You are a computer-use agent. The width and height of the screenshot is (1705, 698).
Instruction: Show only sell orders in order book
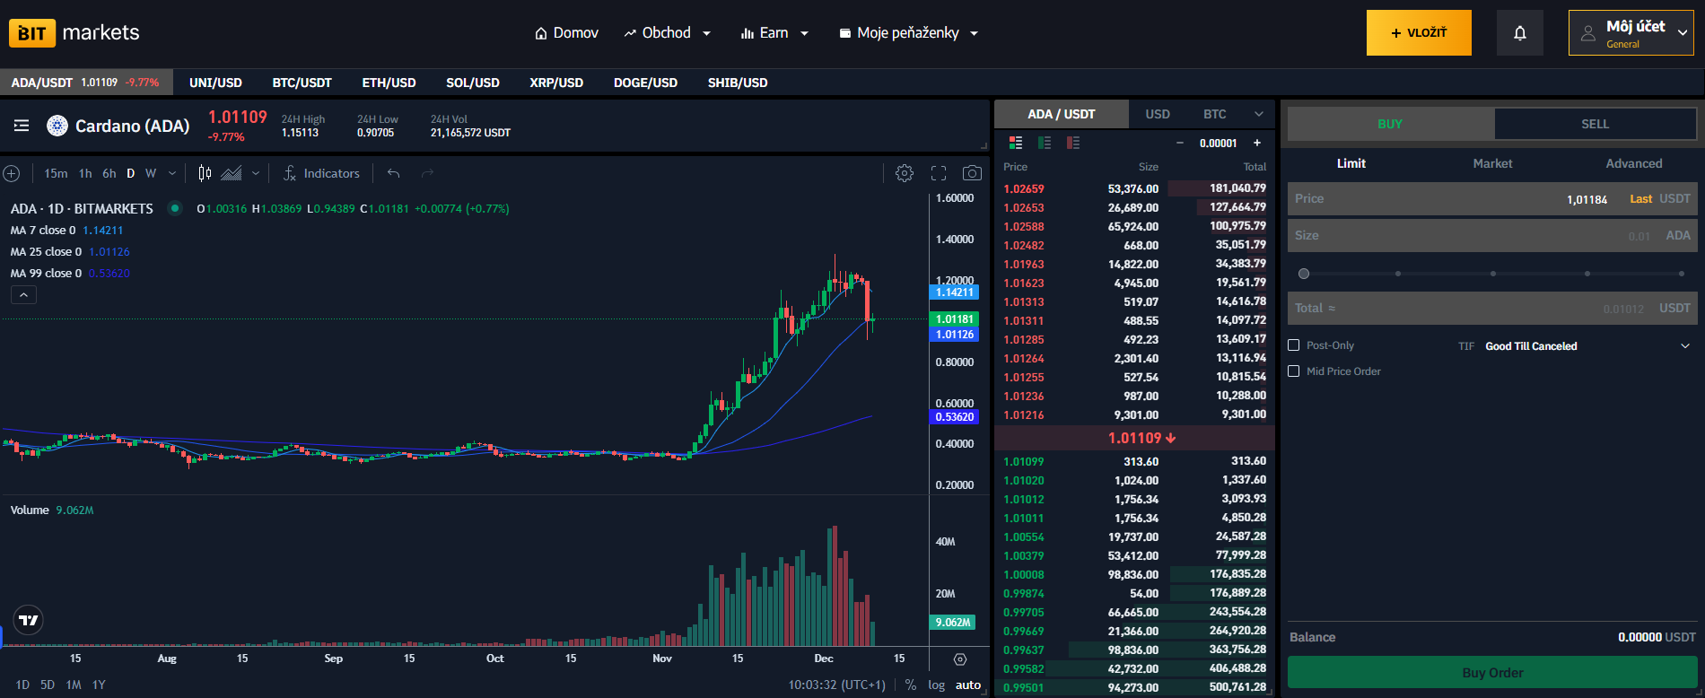pos(1073,143)
